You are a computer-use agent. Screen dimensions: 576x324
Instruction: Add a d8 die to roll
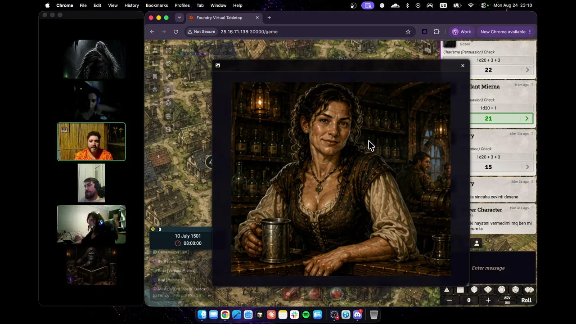pos(474,290)
